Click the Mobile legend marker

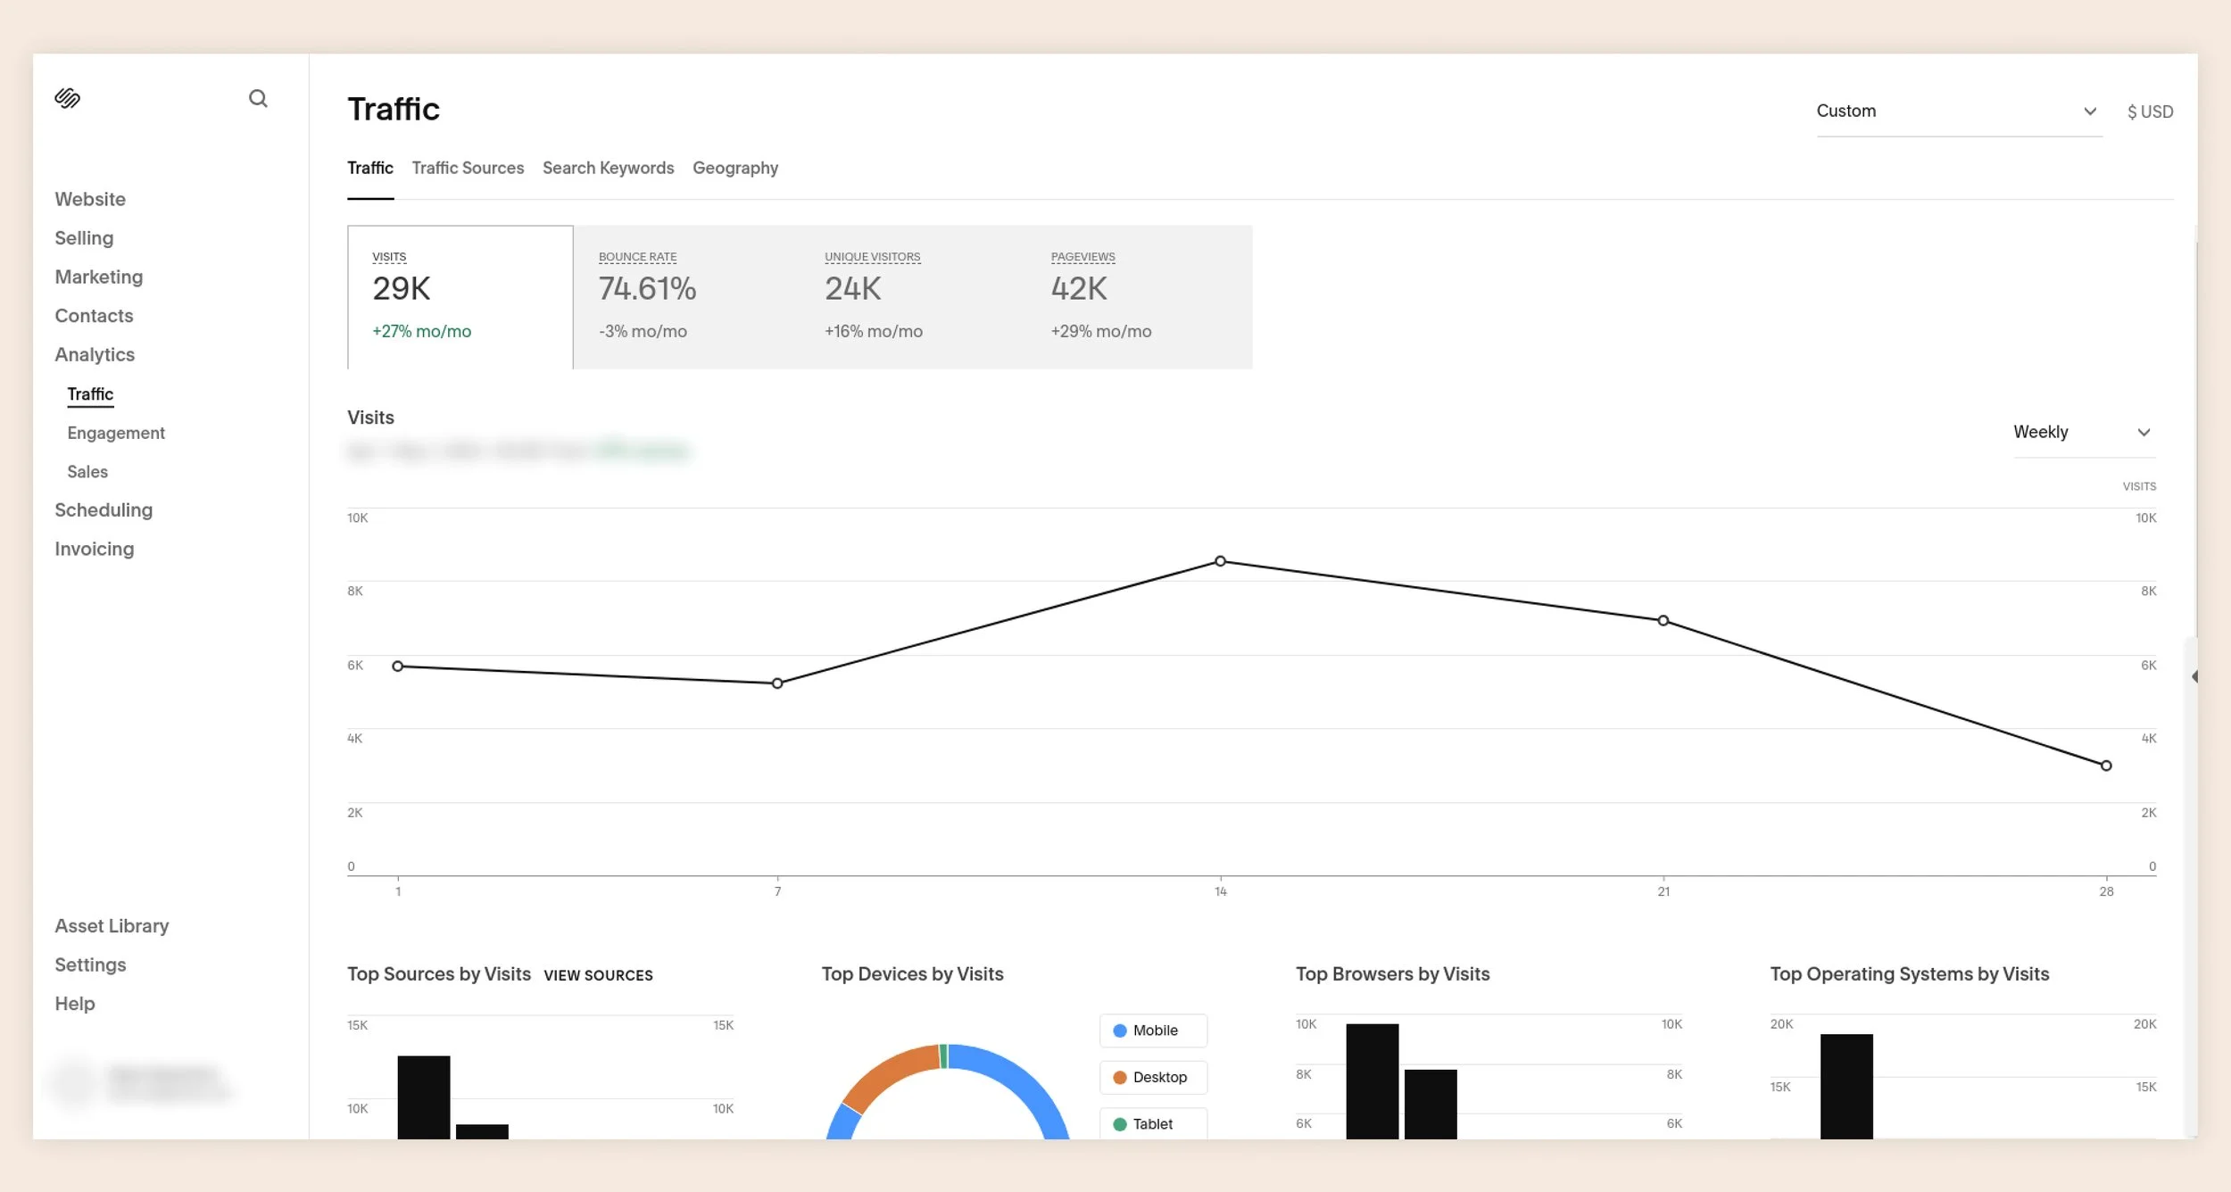click(1119, 1031)
